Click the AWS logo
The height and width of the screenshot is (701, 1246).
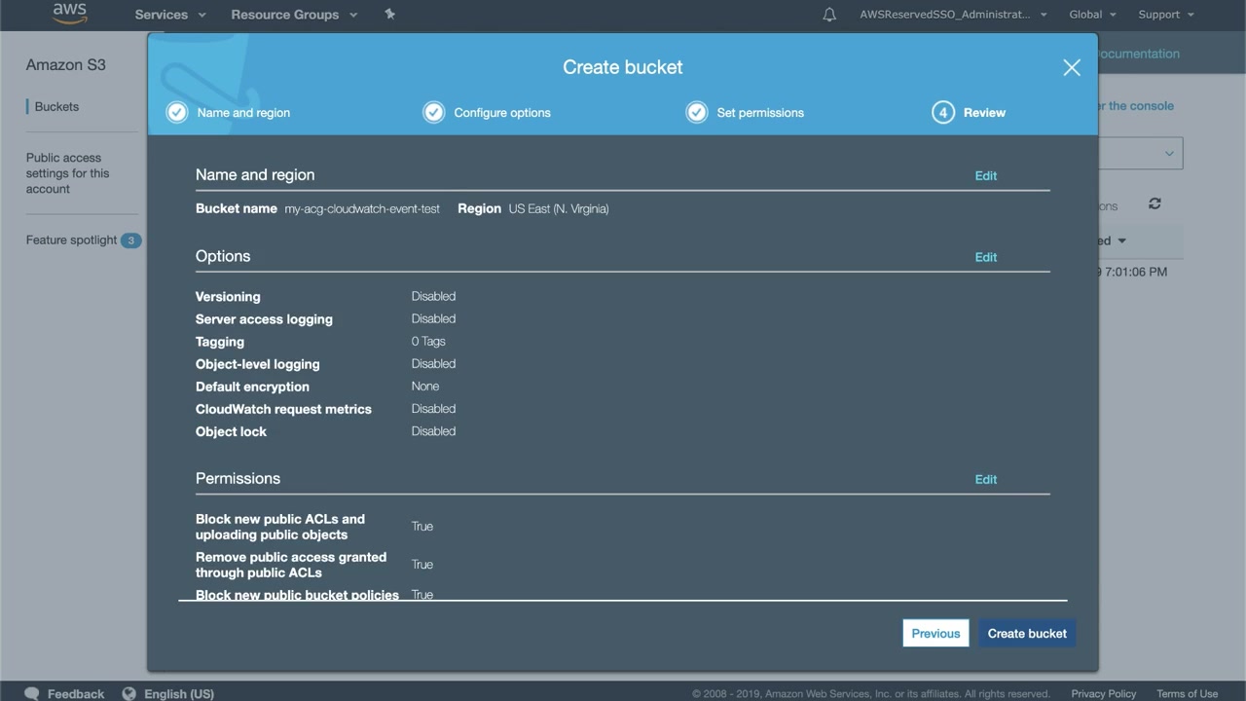[x=69, y=14]
